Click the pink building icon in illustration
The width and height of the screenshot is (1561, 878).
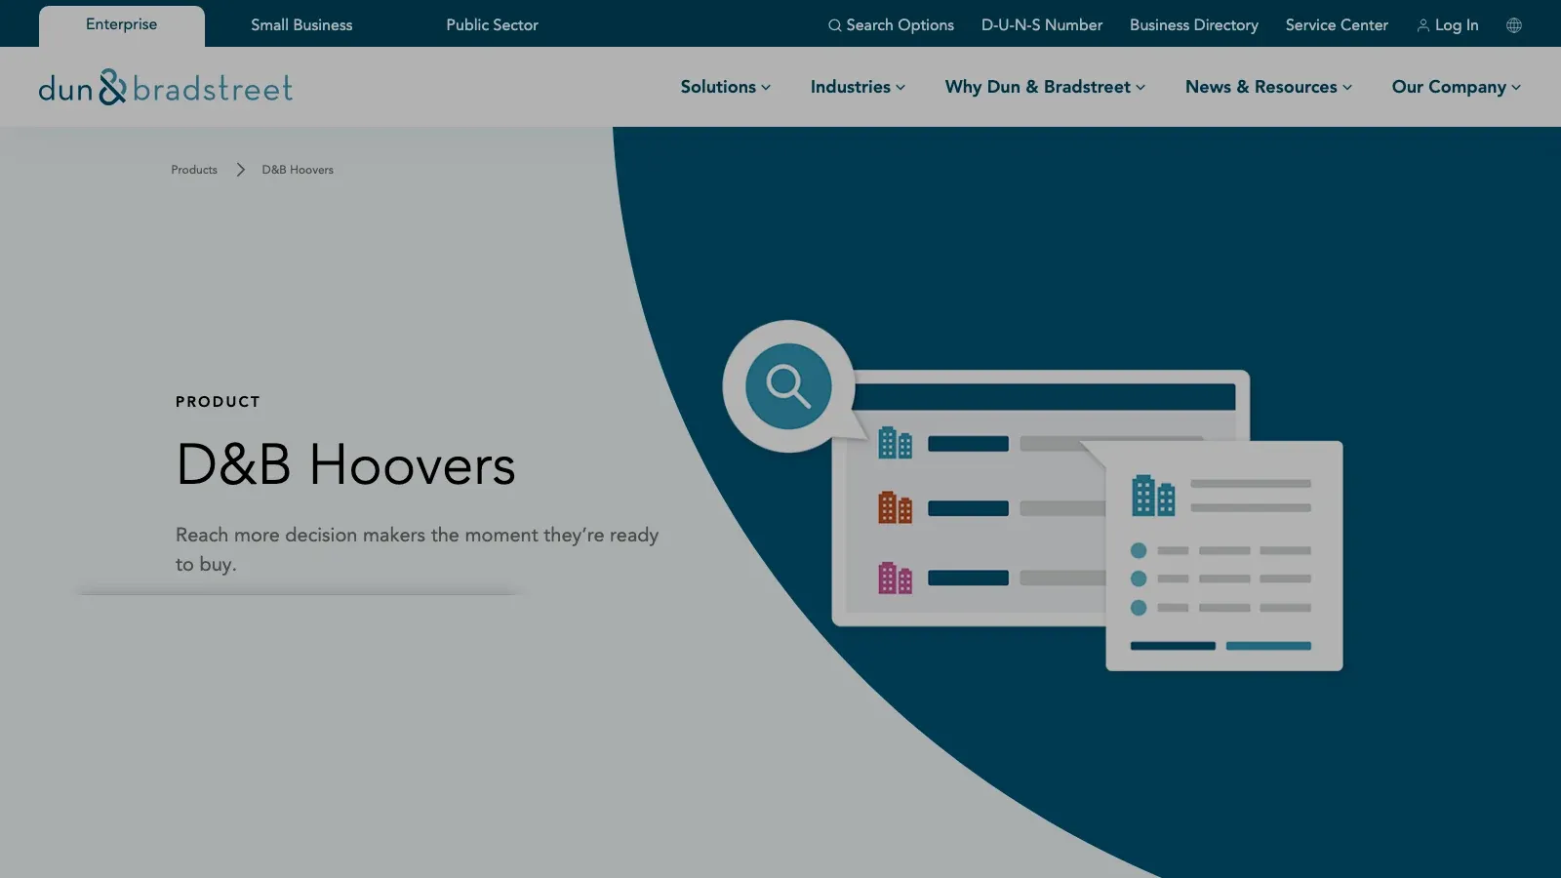tap(895, 578)
